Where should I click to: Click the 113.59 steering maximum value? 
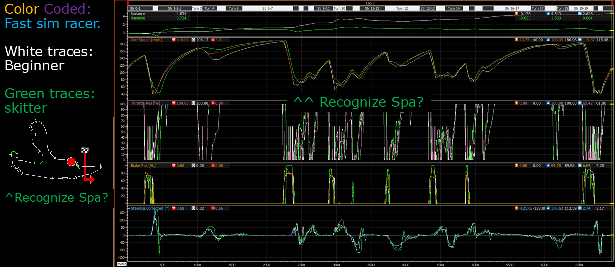(x=570, y=208)
